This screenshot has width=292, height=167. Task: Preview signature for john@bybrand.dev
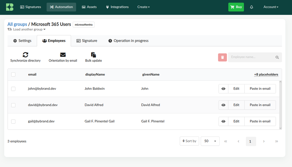[x=224, y=89]
